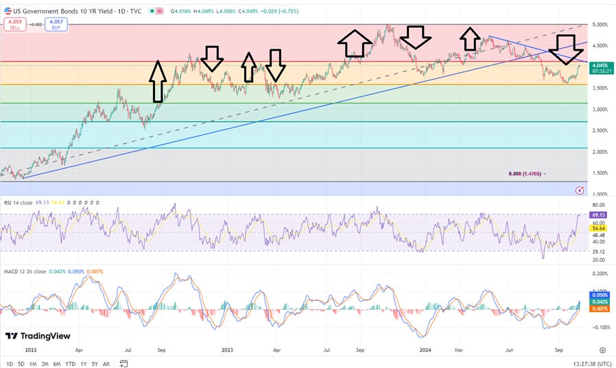Click the 5.000% price scale label
The image size is (616, 368).
point(600,25)
